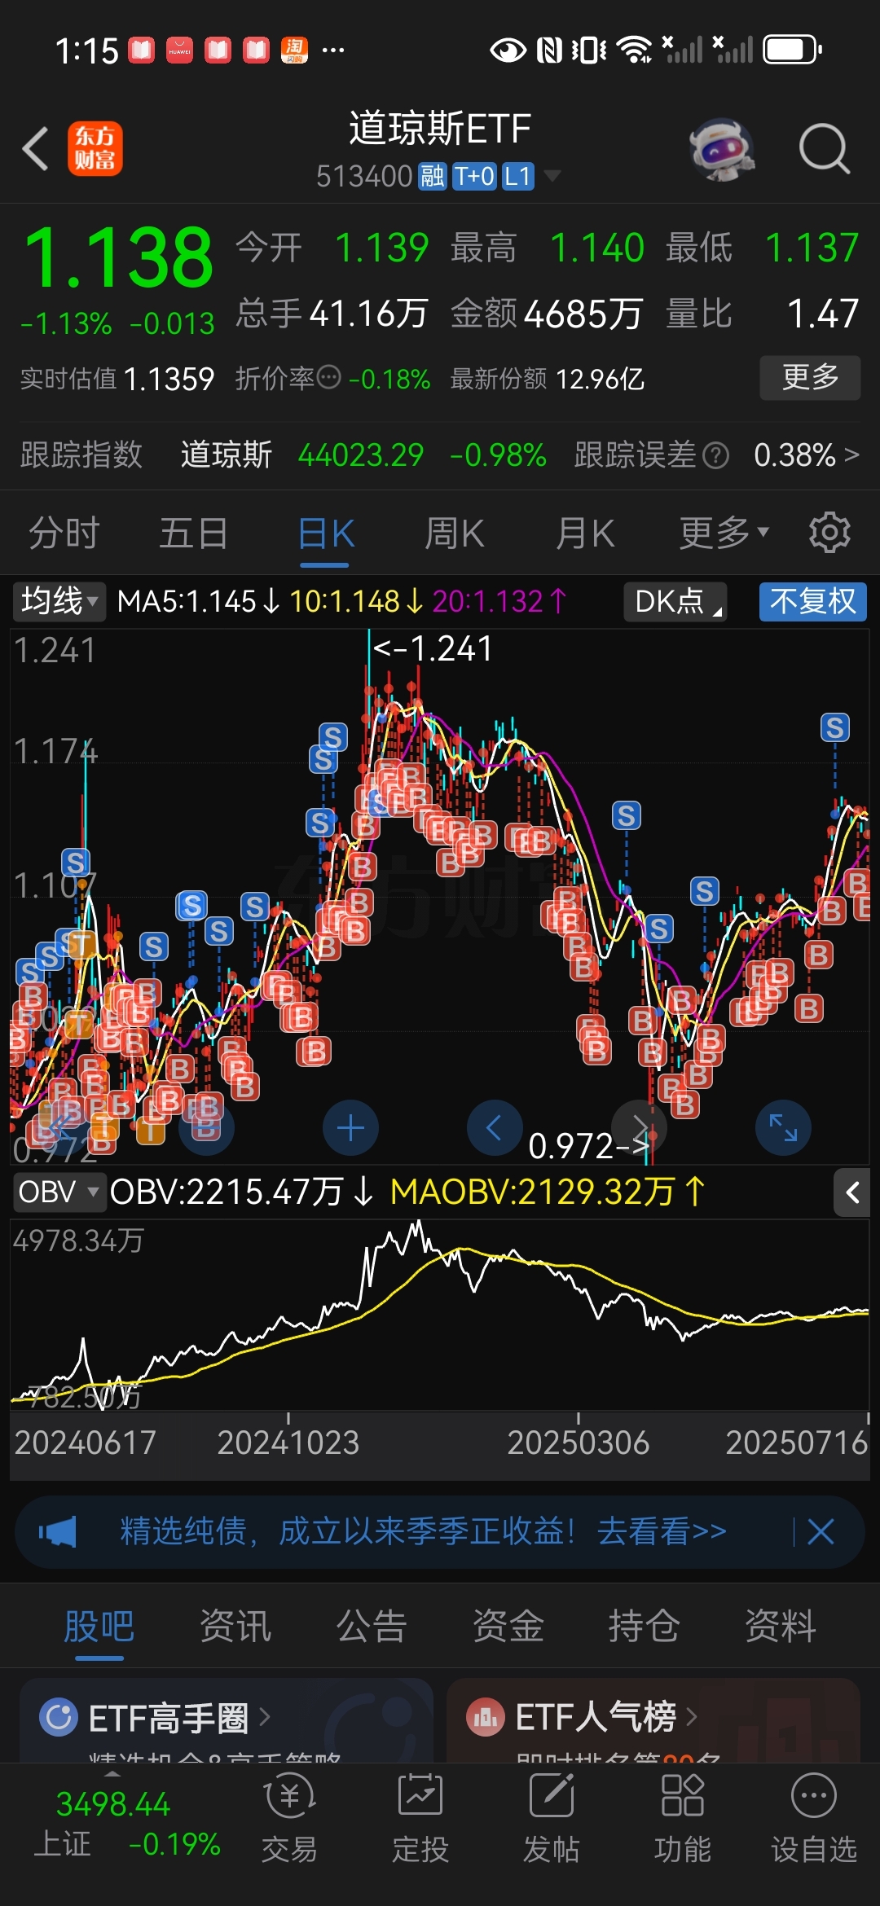Open the search magnifier
The height and width of the screenshot is (1906, 880).
click(x=825, y=149)
